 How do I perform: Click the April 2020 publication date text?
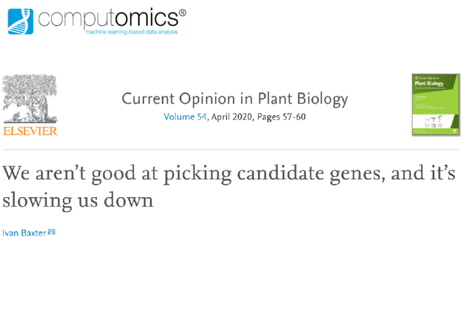point(232,116)
